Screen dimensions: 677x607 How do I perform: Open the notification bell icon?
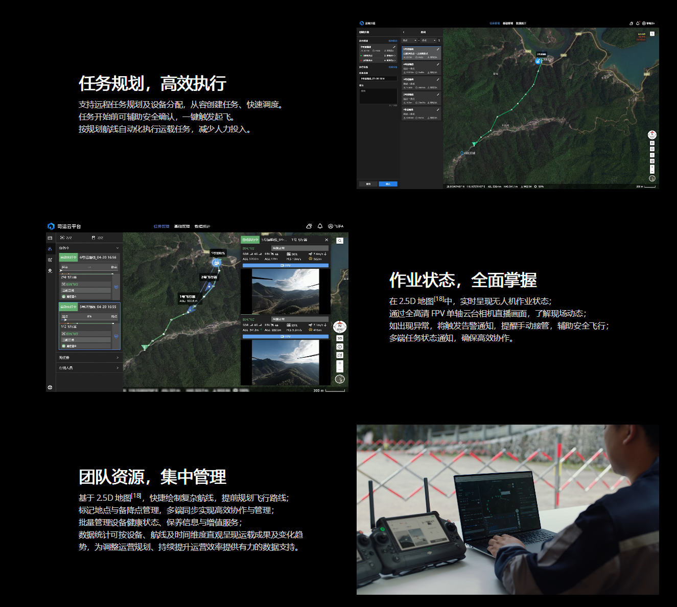[320, 226]
